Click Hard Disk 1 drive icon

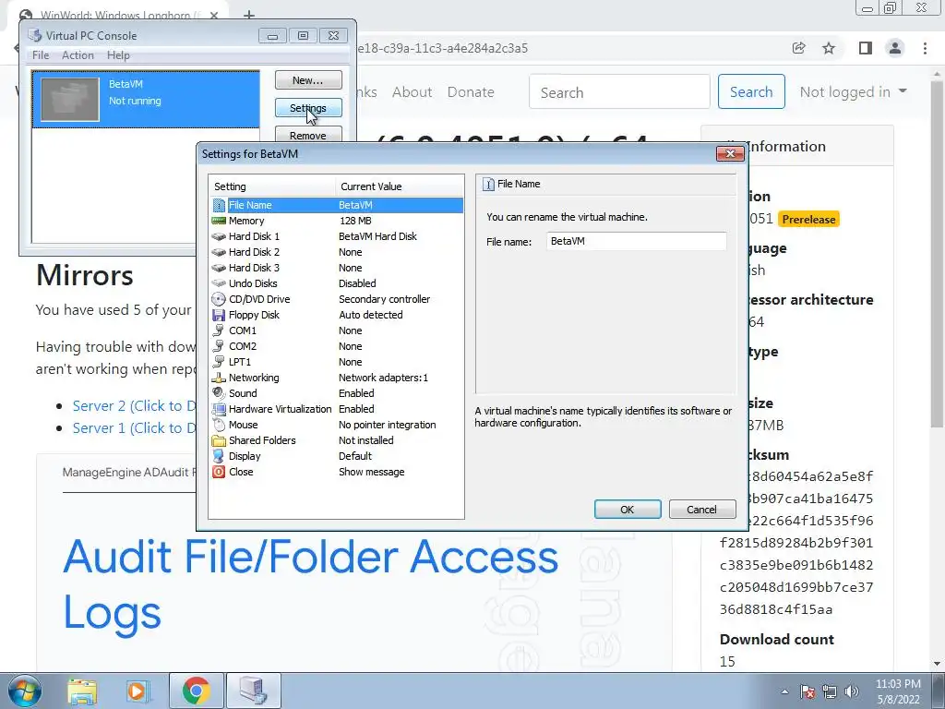(x=219, y=236)
